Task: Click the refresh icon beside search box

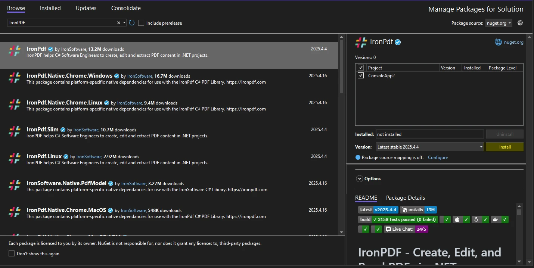Action: point(132,23)
